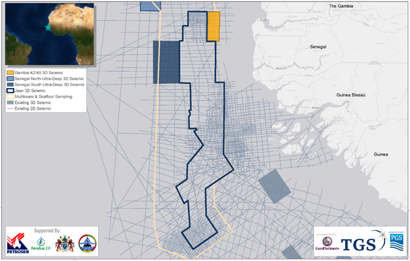Click the orange Gambia A2/A5 block on map
The height and width of the screenshot is (261, 410).
214,26
